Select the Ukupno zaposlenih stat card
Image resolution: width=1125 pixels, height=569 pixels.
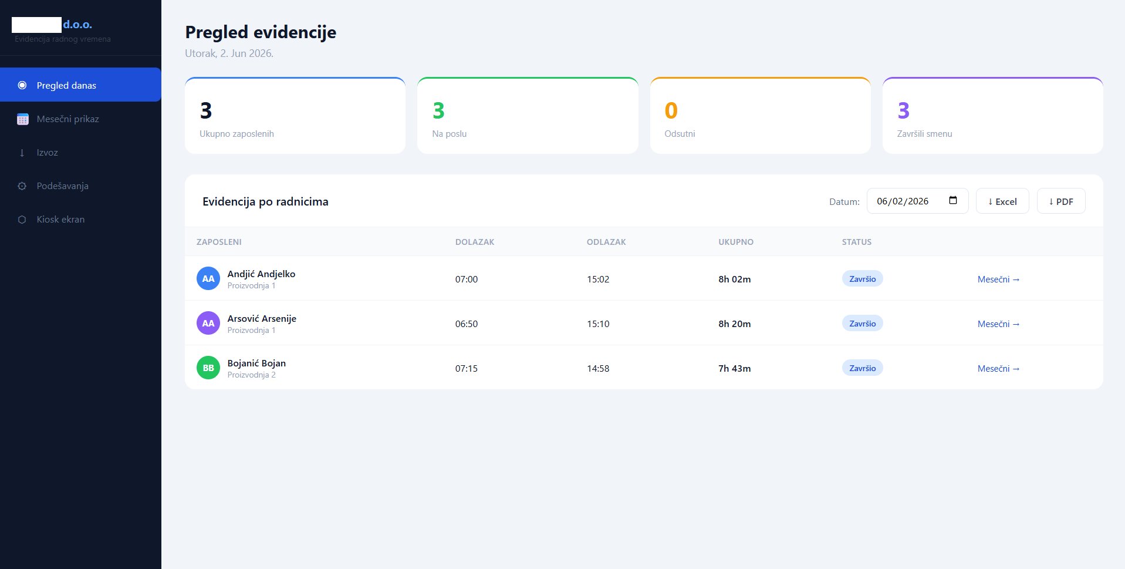[x=295, y=116]
